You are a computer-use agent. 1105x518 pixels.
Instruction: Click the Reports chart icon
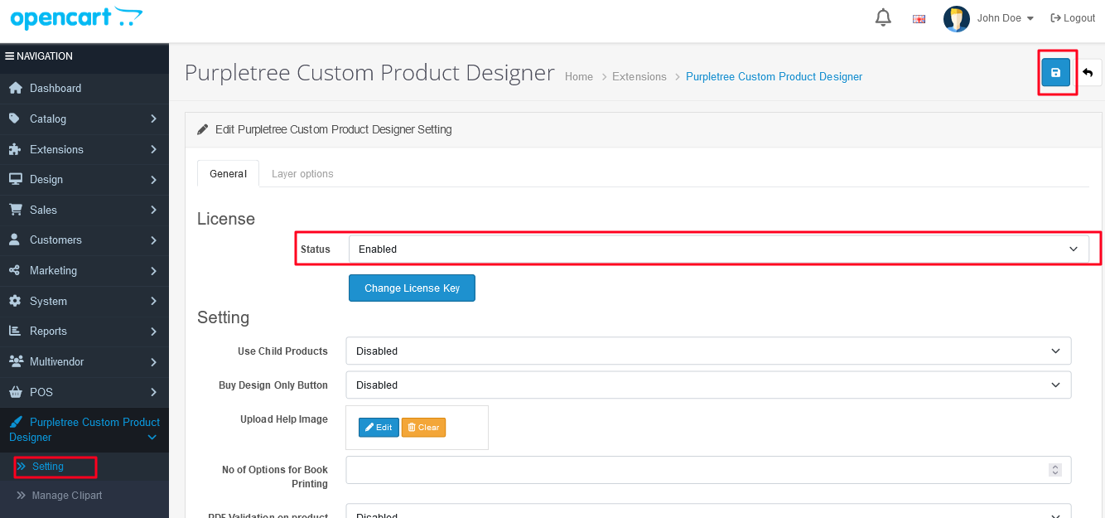click(x=15, y=331)
